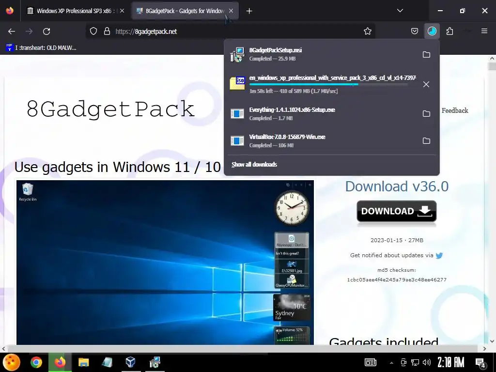Open the Start menu orb

[x=12, y=362]
